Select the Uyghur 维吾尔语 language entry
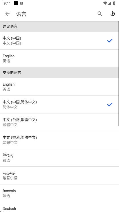The image size is (119, 212). [x=59, y=175]
